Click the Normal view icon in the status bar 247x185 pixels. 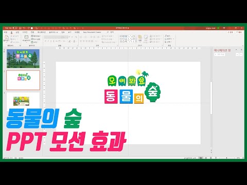click(x=200, y=158)
